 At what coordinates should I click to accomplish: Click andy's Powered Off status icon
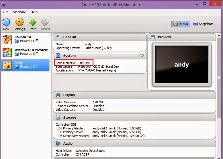[17, 67]
